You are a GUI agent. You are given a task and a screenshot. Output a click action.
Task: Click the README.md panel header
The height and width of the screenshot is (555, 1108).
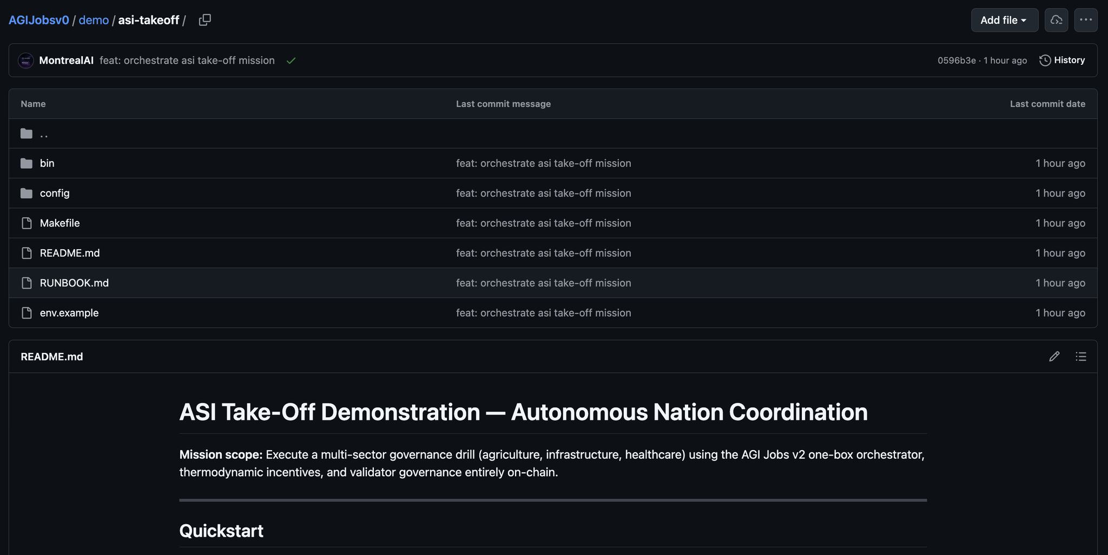point(52,357)
